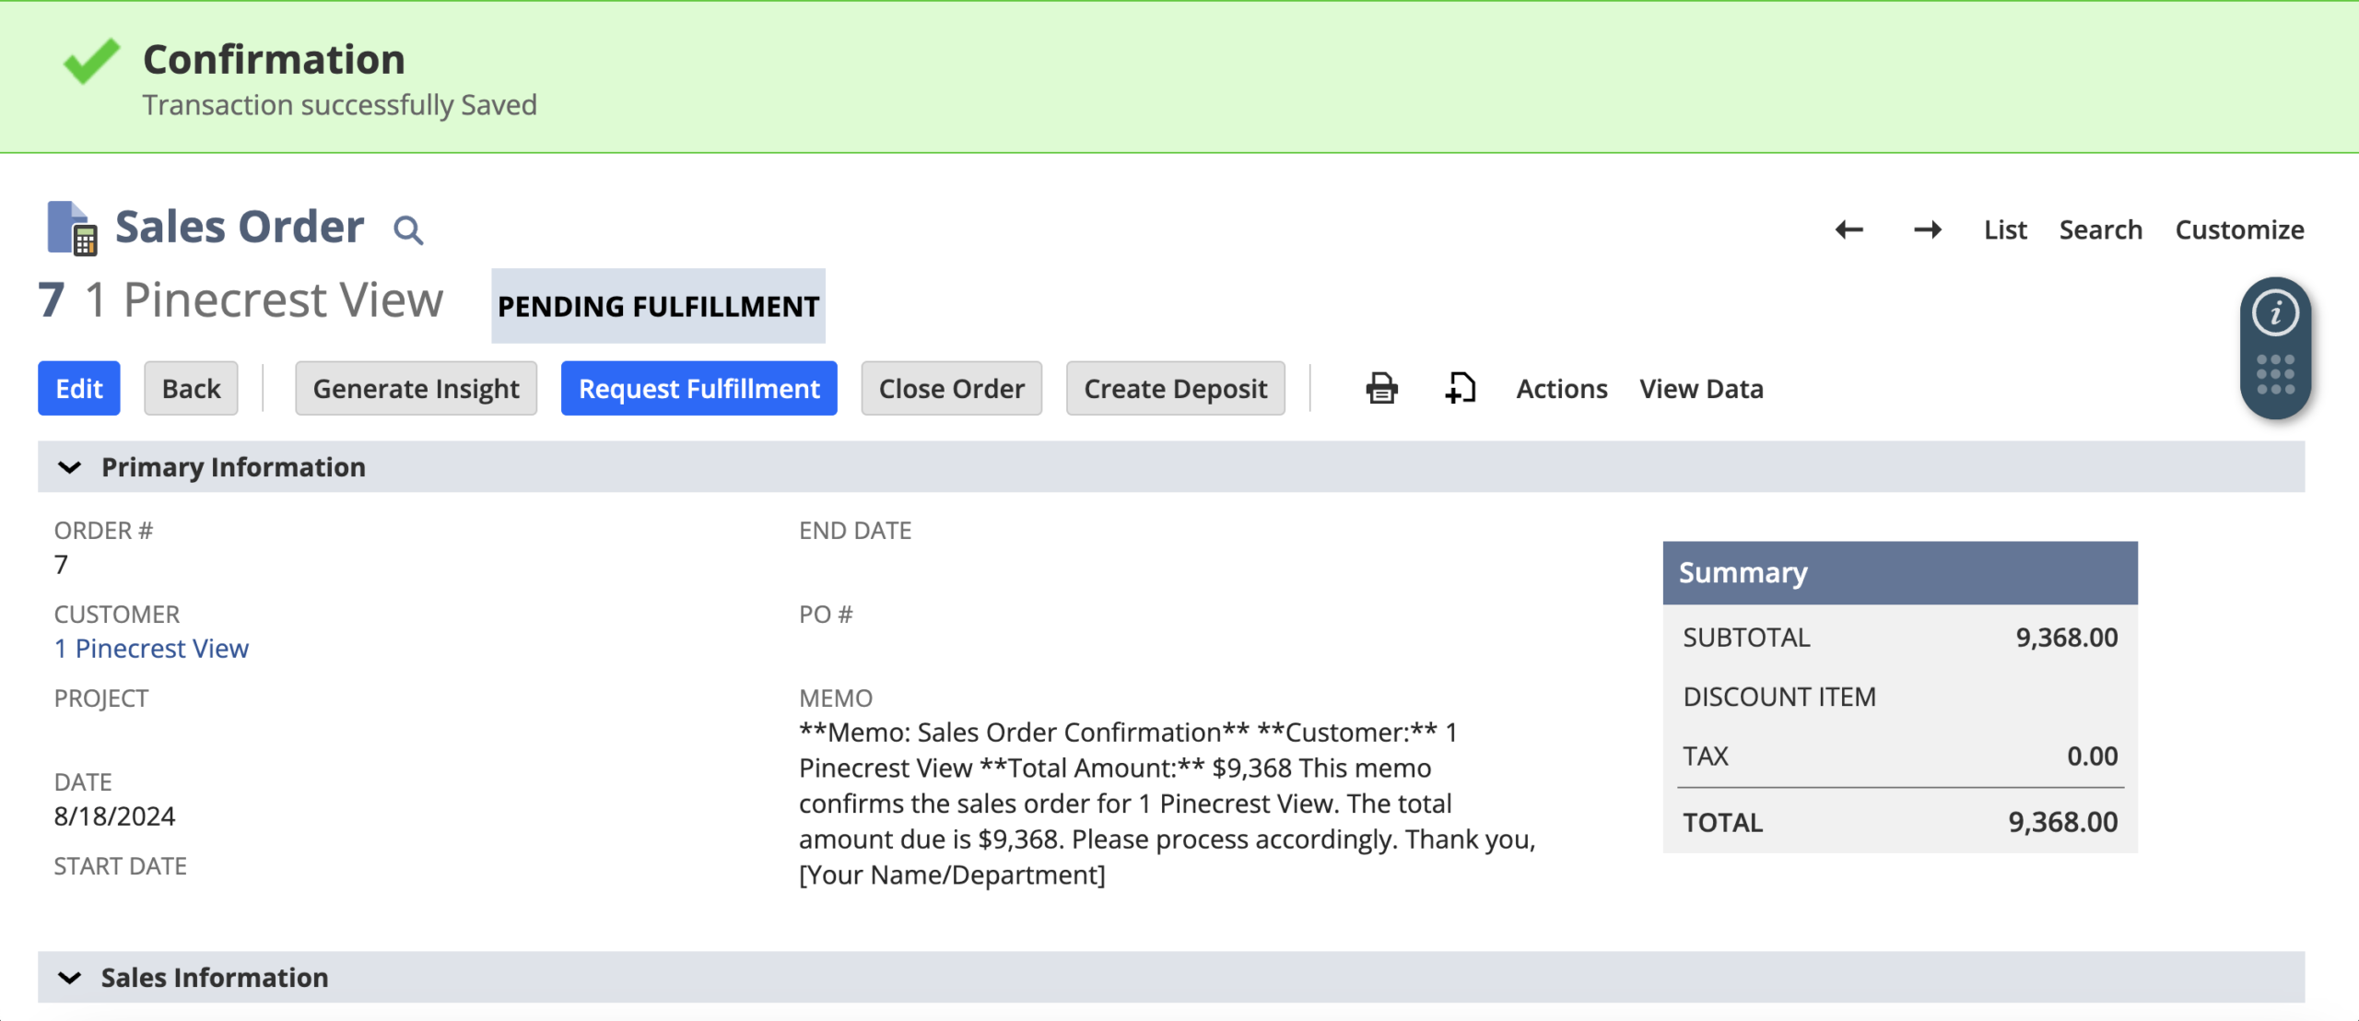
Task: Open the Actions menu
Action: pyautogui.click(x=1562, y=389)
